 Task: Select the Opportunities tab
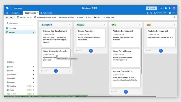pyautogui.click(x=30, y=13)
